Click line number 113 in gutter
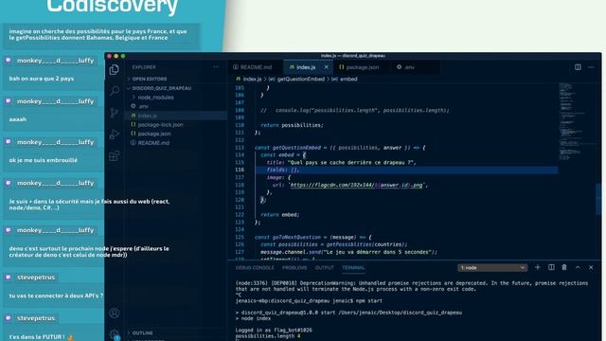This screenshot has height=341, width=606. pos(240,148)
